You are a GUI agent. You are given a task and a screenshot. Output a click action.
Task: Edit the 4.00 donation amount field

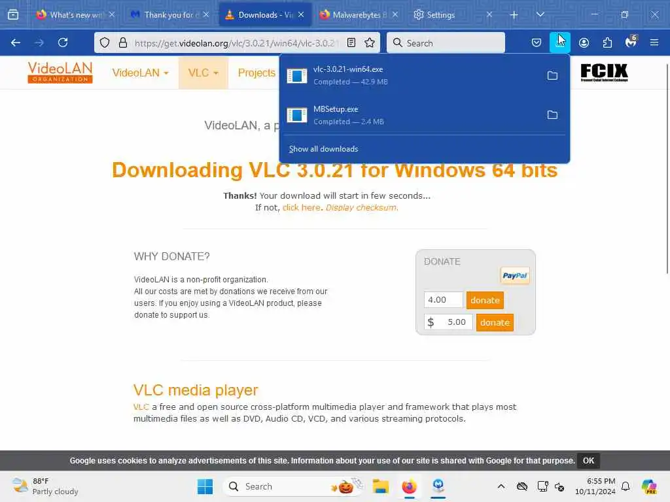[443, 299]
